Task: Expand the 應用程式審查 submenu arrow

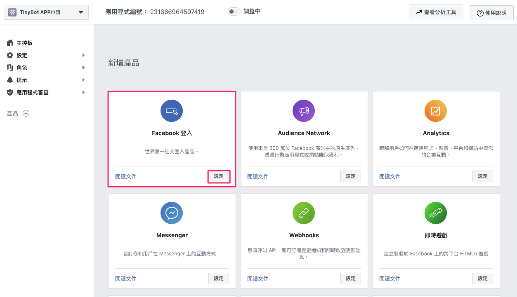Action: (x=84, y=92)
